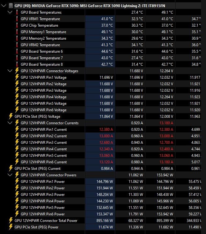Click lightning icon of 12VHPWR Connector Voltages
The width and height of the screenshot is (206, 234).
(17, 71)
